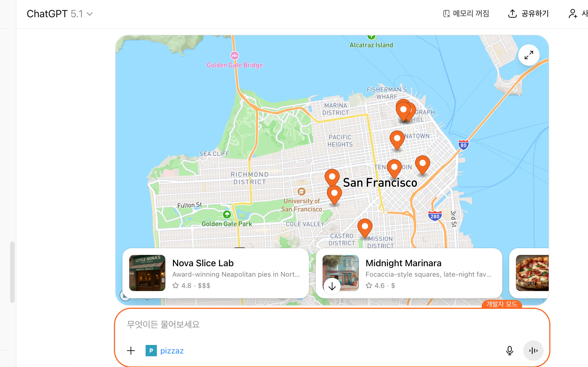Click the message input field

[311, 324]
